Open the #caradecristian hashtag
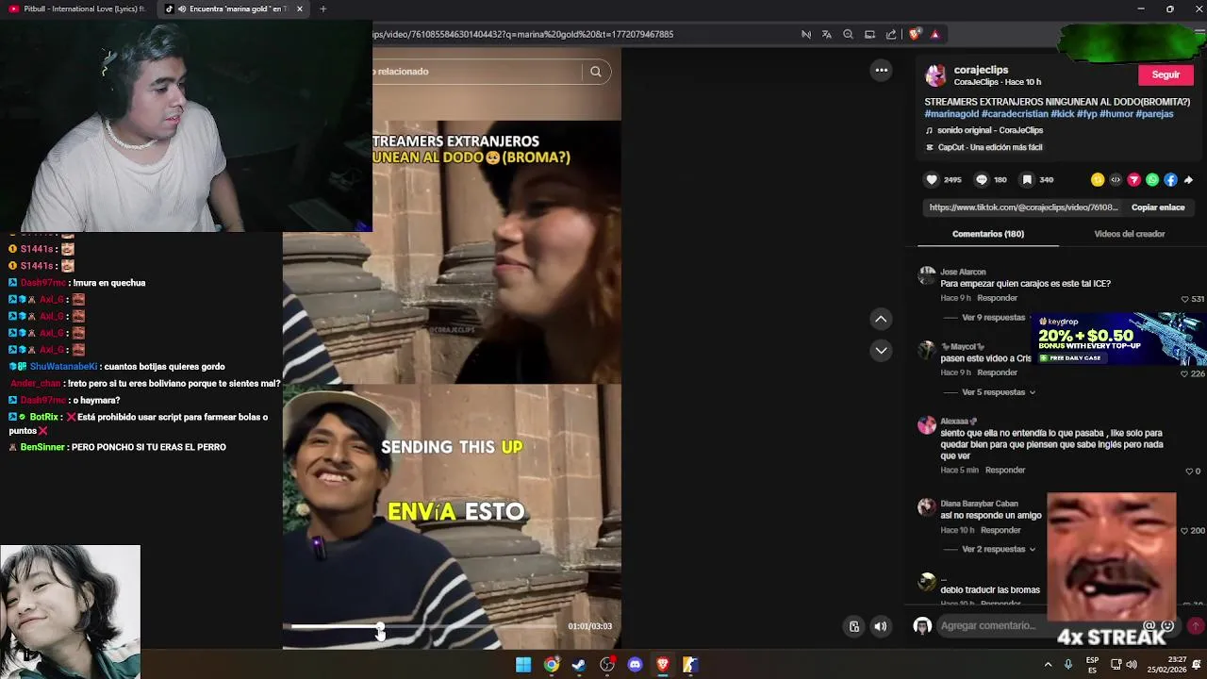The height and width of the screenshot is (679, 1207). click(x=1015, y=114)
